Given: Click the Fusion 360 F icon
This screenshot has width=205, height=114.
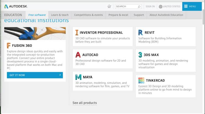Looking at the screenshot, I should (x=9, y=46).
